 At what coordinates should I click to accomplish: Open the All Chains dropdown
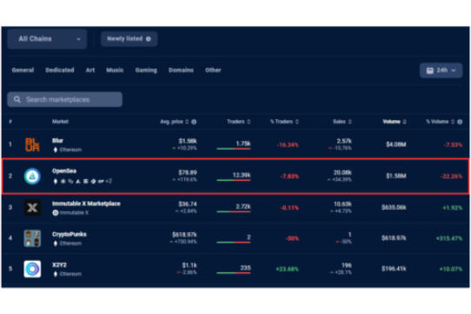[x=47, y=39]
